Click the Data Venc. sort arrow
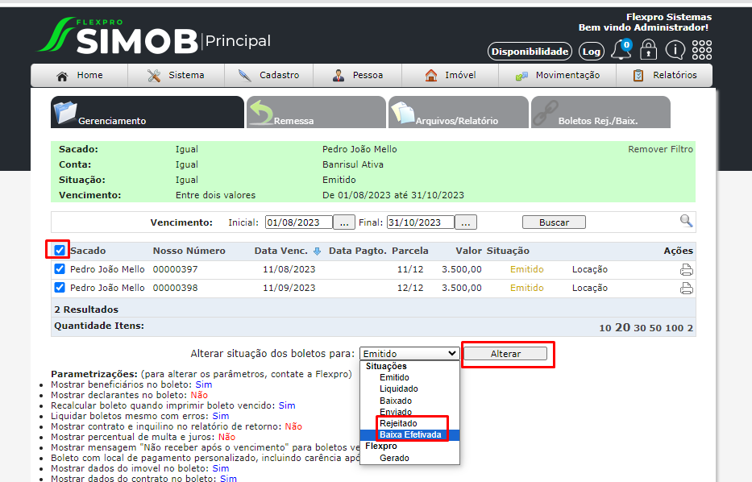Image resolution: width=752 pixels, height=482 pixels. coord(317,251)
